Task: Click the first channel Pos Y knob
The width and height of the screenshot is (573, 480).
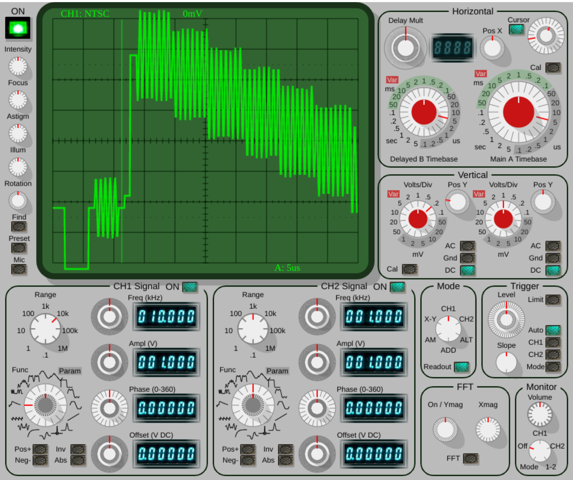Action: click(x=457, y=202)
